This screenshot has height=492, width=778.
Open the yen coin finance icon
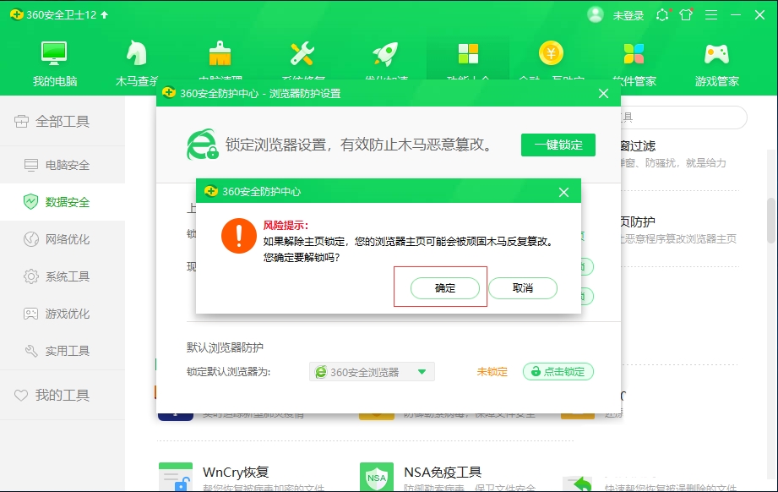pyautogui.click(x=551, y=52)
